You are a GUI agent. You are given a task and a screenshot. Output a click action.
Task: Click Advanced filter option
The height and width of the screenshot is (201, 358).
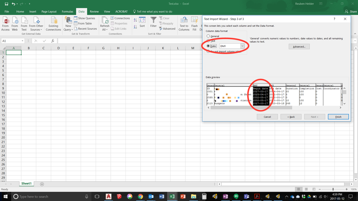167,29
